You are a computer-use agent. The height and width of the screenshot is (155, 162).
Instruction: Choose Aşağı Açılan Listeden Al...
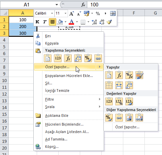68,132
